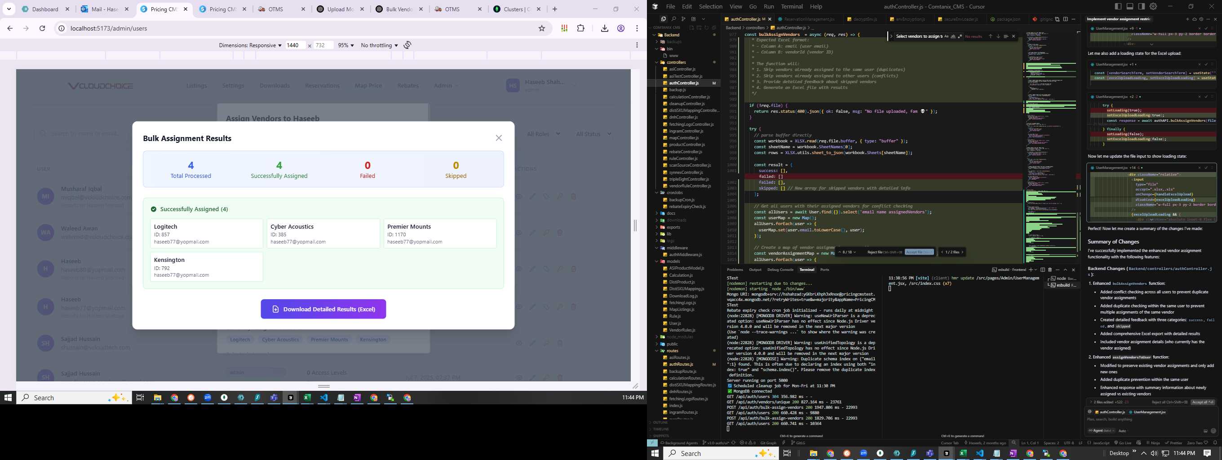Switch to ReservationManagement.jsx editor tab
1222x460 pixels.
tap(809, 19)
